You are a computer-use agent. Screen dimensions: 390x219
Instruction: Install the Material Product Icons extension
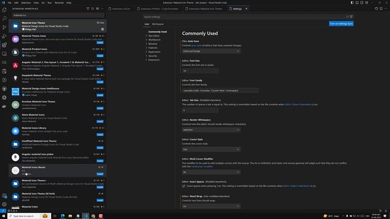[x=100, y=56]
